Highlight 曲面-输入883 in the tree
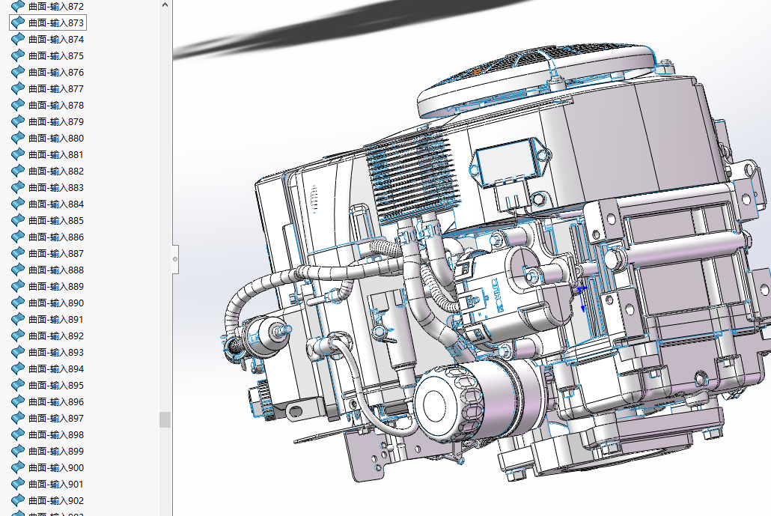The image size is (771, 516). [x=55, y=187]
